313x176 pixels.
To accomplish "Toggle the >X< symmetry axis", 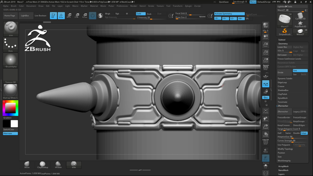I will tap(217, 18).
